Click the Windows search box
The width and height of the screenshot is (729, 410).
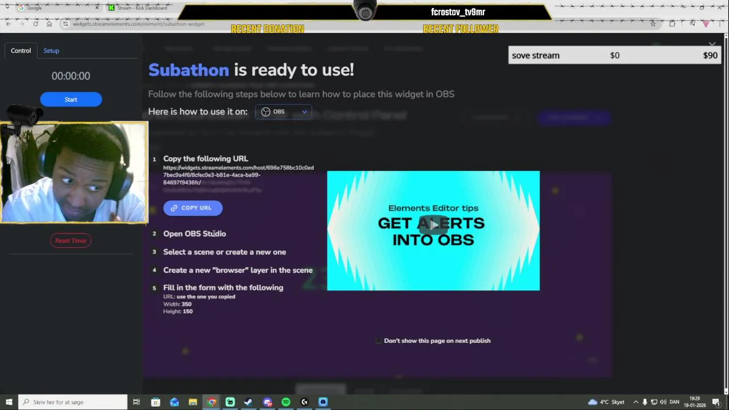point(73,402)
